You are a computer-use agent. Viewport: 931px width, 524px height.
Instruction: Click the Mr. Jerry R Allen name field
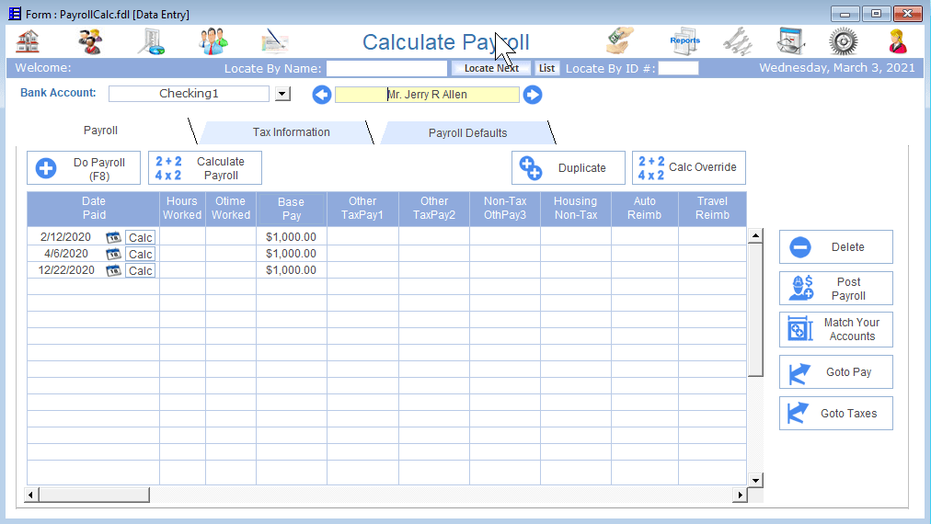427,95
